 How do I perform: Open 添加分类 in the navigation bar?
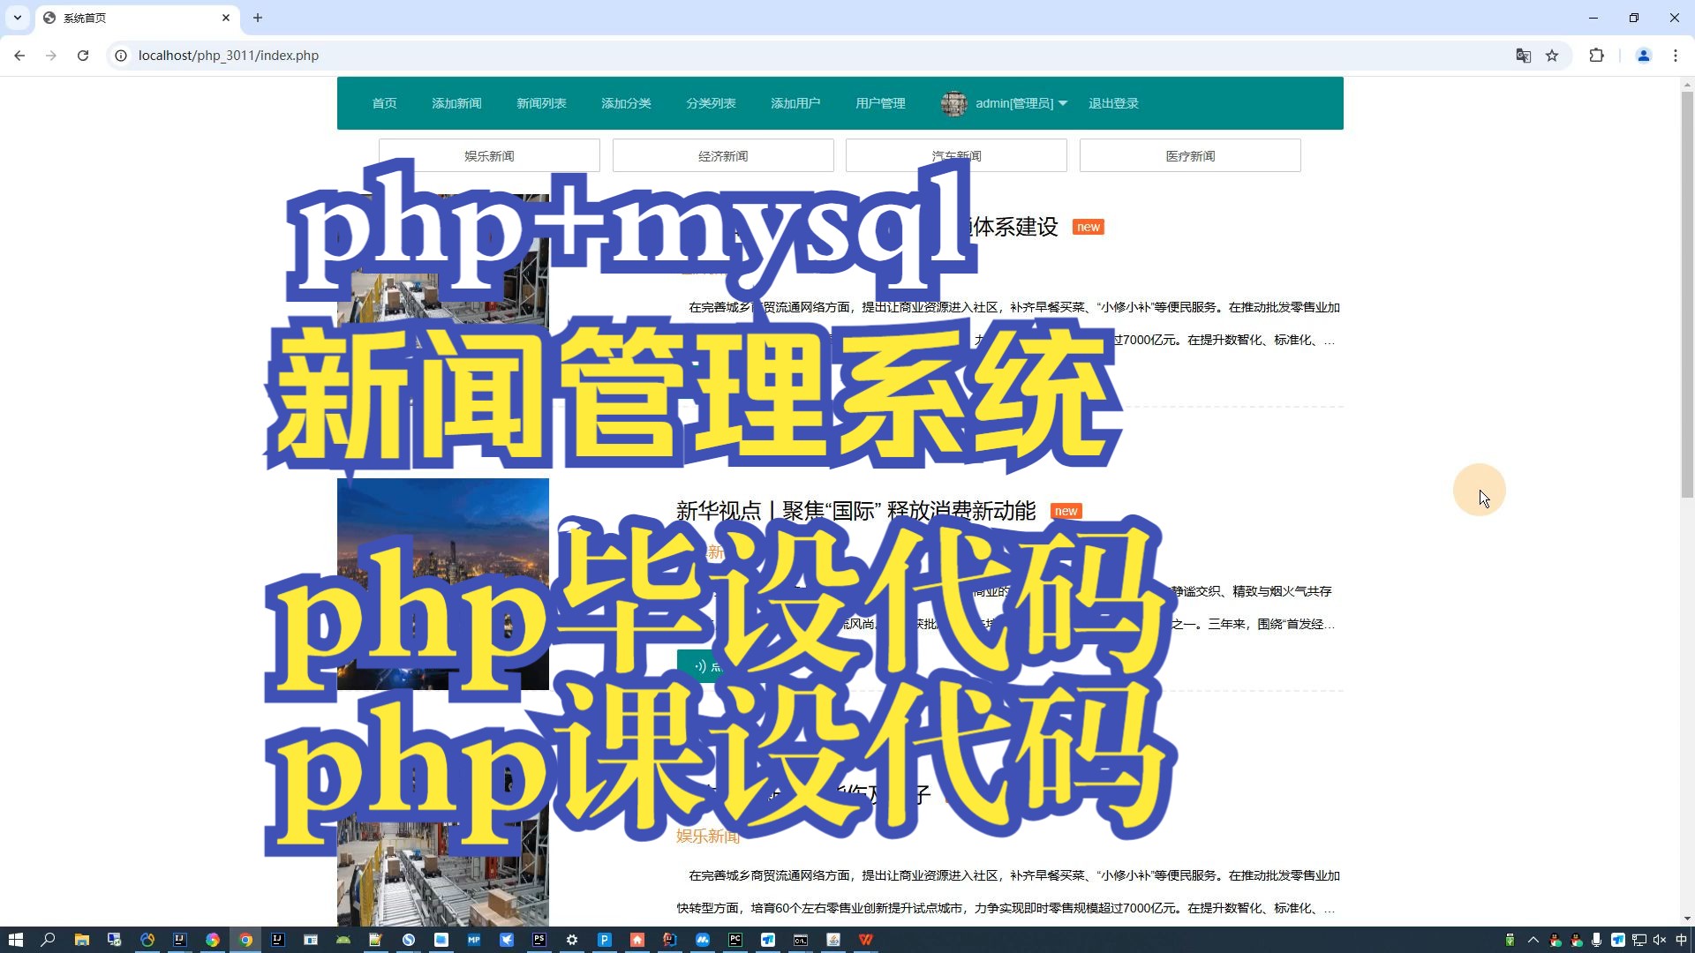pyautogui.click(x=626, y=103)
